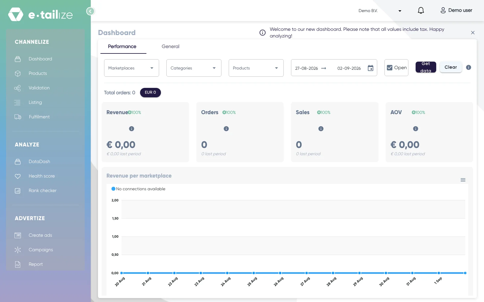
Task: Open Report in the sidebar
Action: pyautogui.click(x=36, y=264)
